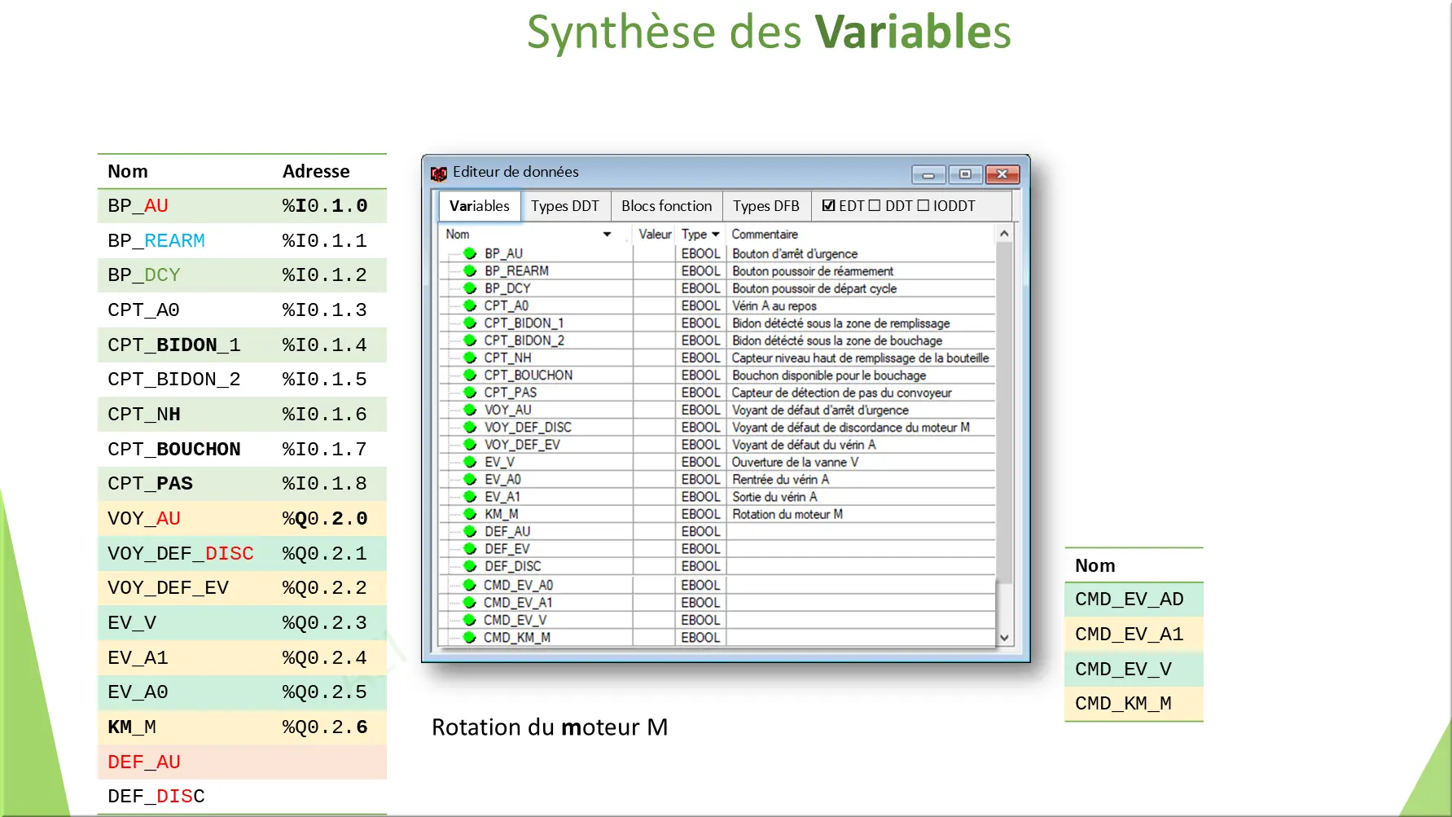Switch to the Types DDT tab

pyautogui.click(x=566, y=205)
